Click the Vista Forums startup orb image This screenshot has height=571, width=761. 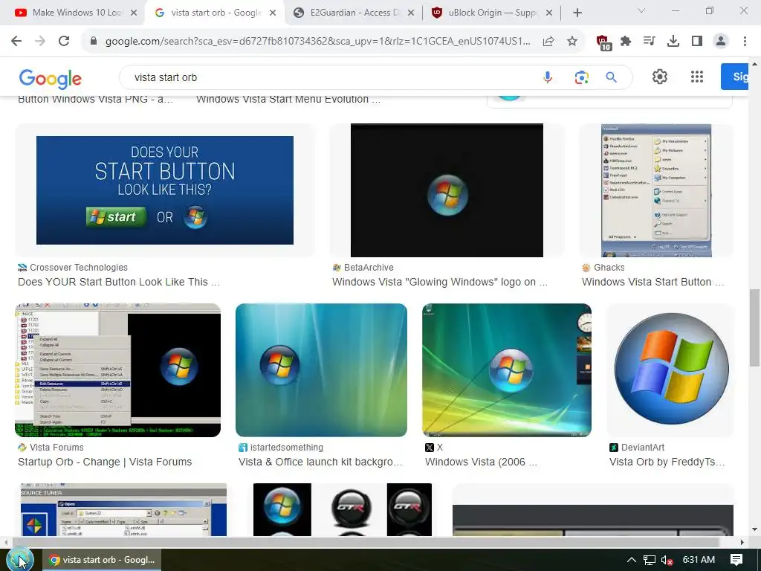click(x=118, y=370)
